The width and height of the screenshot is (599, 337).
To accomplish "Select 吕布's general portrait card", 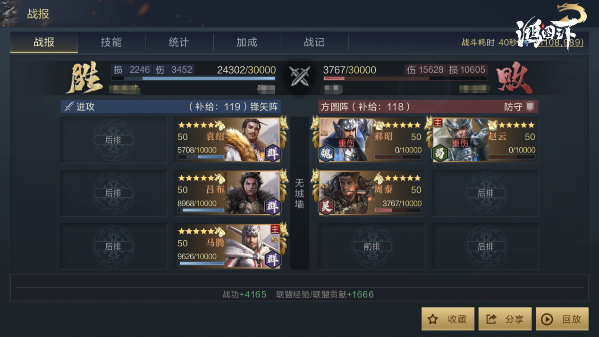I will click(228, 193).
